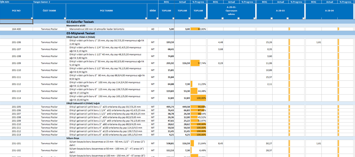Select the POZ NO cell 164-400
Screen dimensions: 355x157
coord(17,29)
